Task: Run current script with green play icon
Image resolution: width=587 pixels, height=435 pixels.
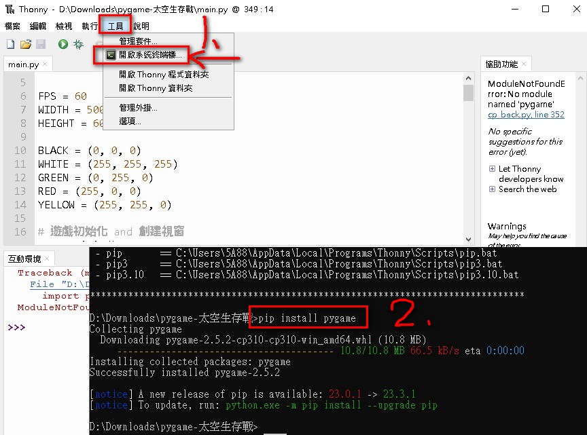Action: (63, 45)
